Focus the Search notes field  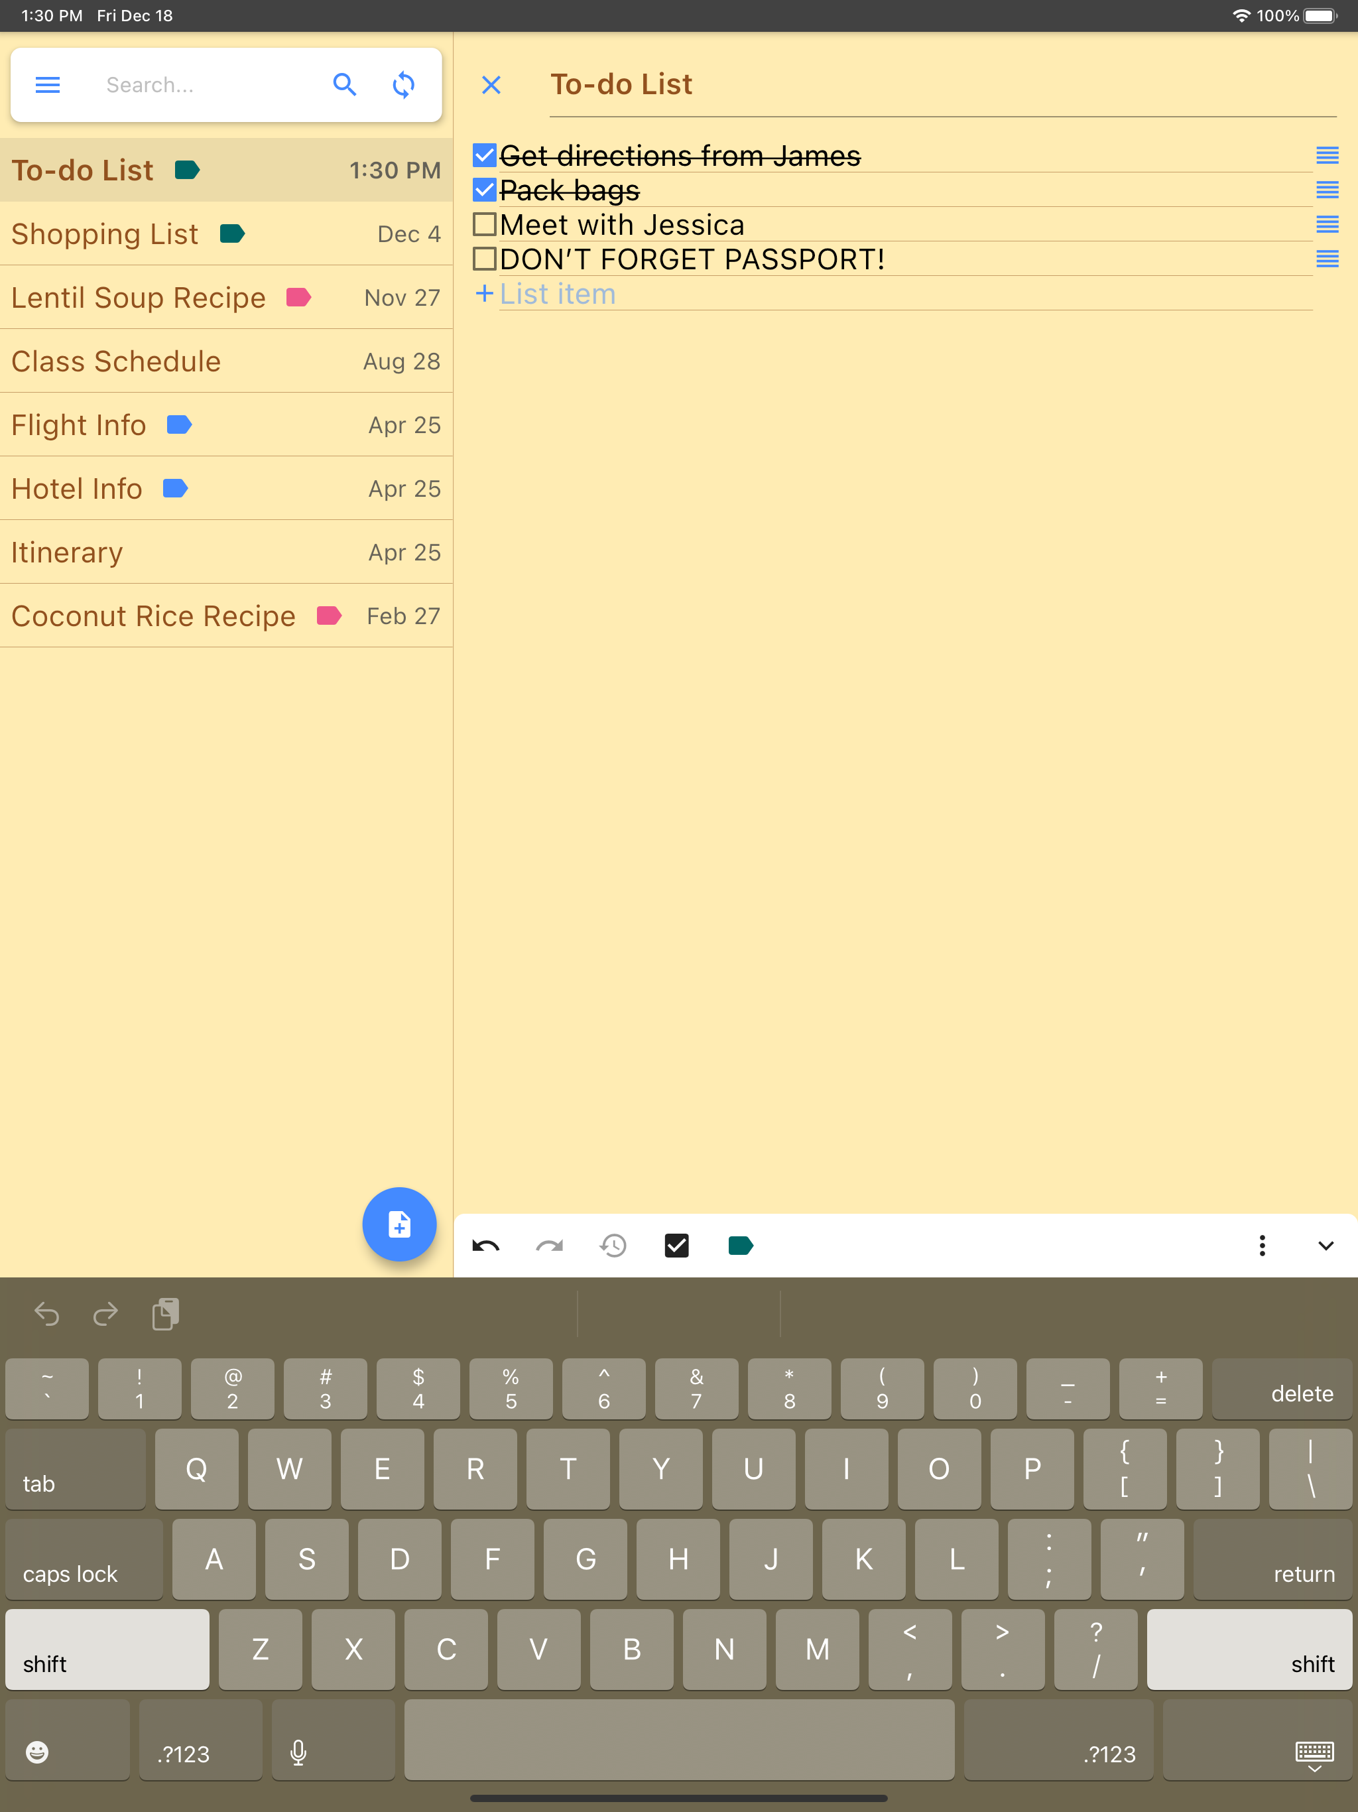click(209, 85)
